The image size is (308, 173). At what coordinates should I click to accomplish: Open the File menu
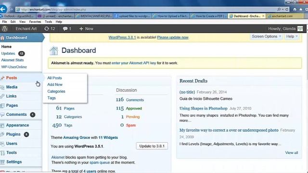click(4, 22)
